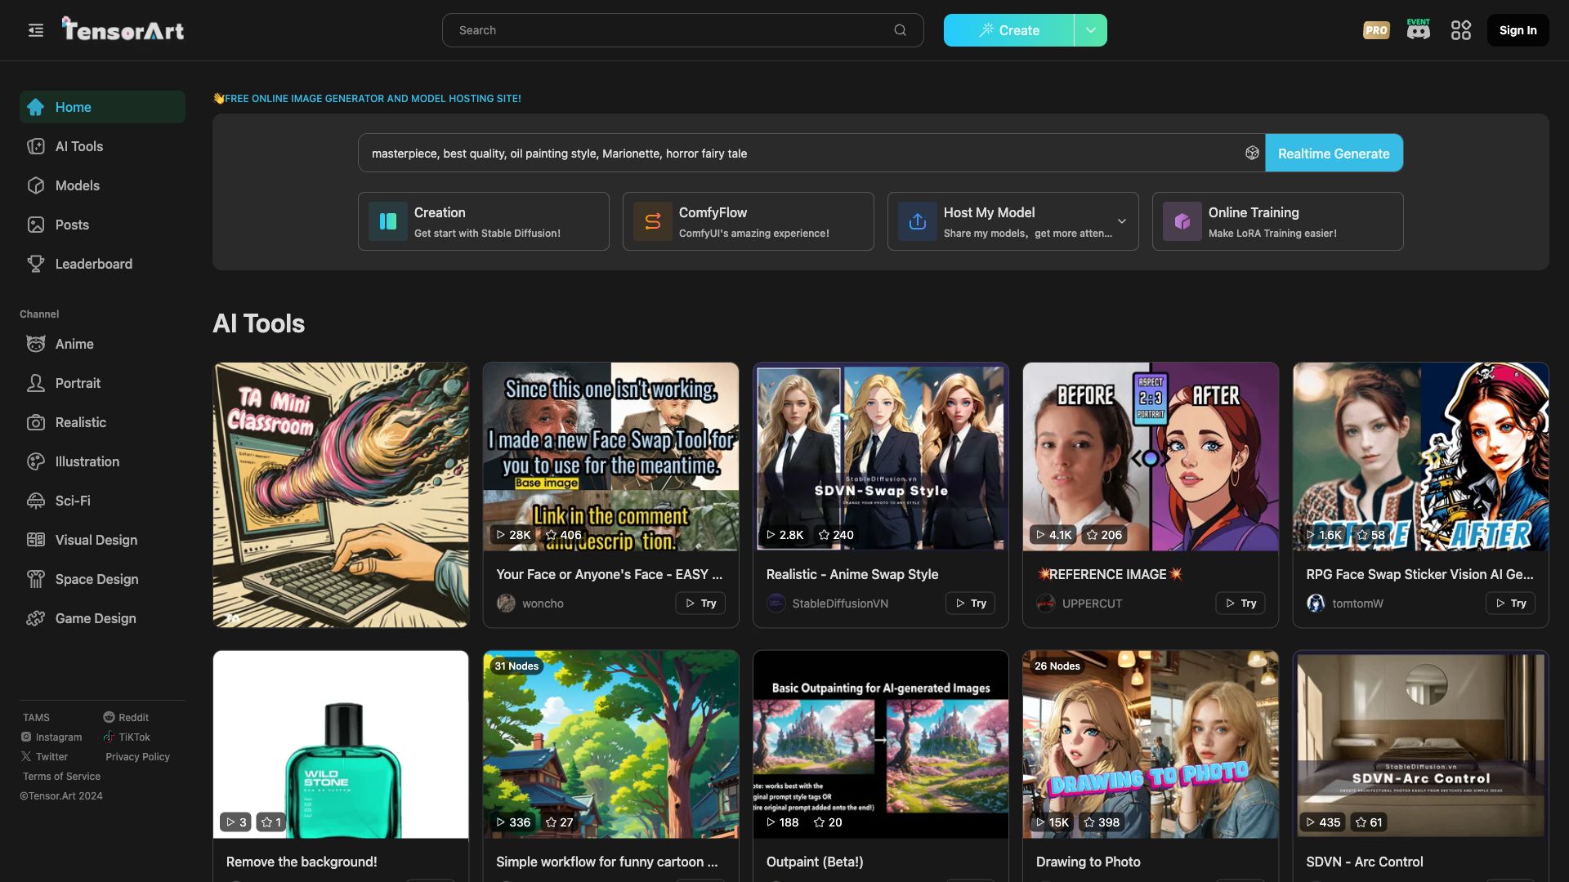The width and height of the screenshot is (1569, 882).
Task: Click the dice icon for a random prompt
Action: click(x=1252, y=153)
